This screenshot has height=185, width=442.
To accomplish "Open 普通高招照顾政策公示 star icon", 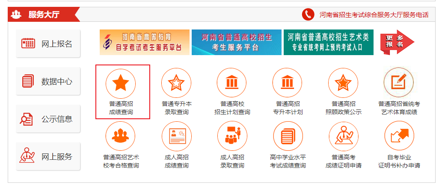I will (x=343, y=83).
